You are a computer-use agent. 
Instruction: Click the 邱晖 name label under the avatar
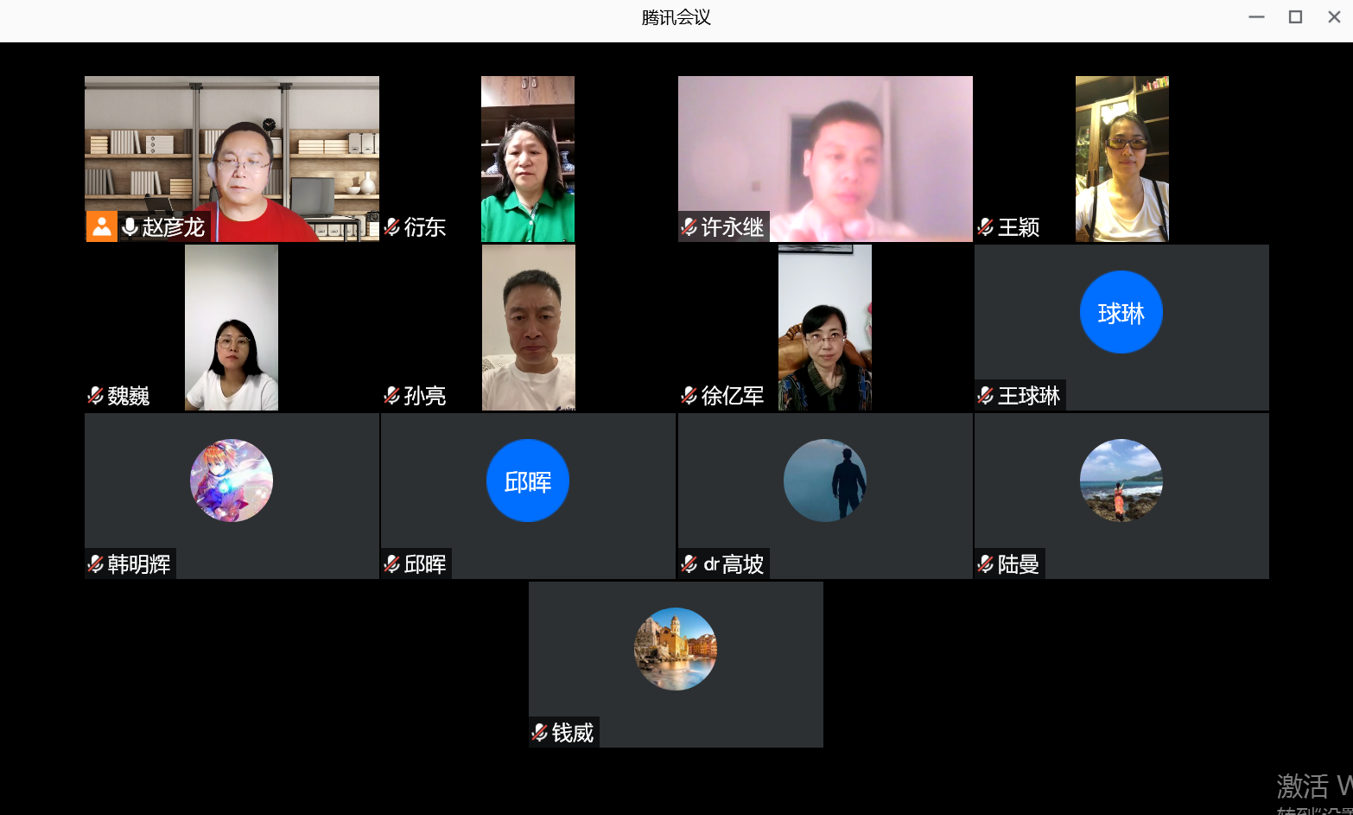click(x=425, y=564)
